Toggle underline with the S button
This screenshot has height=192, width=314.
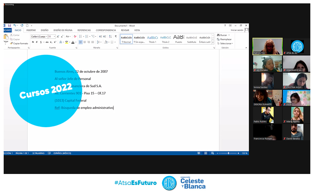[41, 42]
